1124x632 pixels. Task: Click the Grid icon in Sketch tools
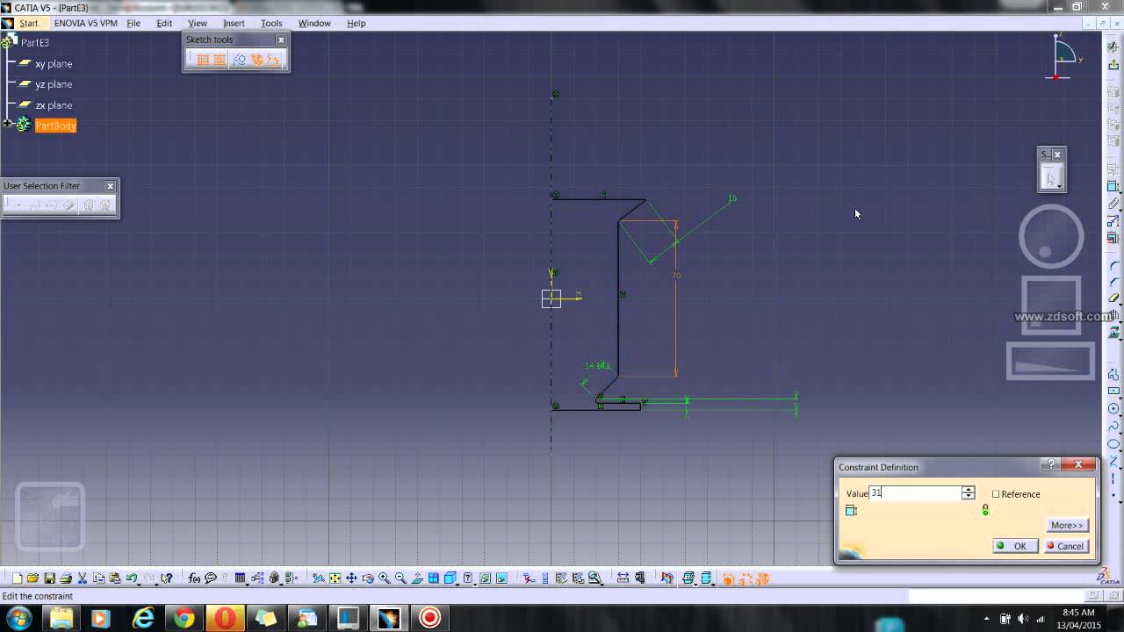(x=203, y=60)
